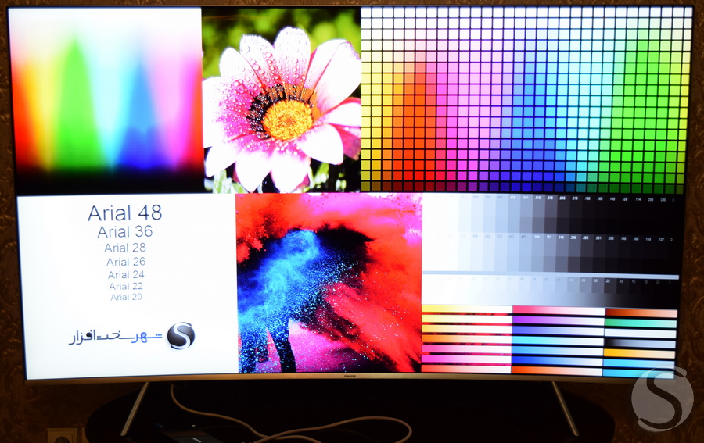Pick the deep royal blue gradient bar
704x443 pixels.
click(x=557, y=361)
